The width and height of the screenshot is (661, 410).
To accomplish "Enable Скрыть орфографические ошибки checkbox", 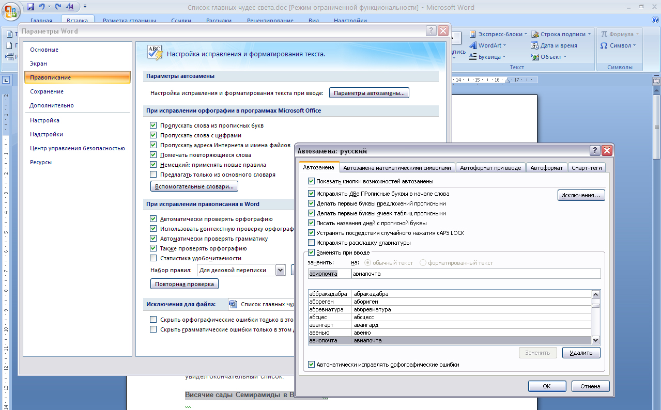I will point(153,320).
